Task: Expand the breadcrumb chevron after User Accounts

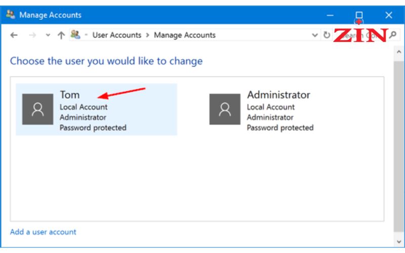Action: pyautogui.click(x=148, y=35)
